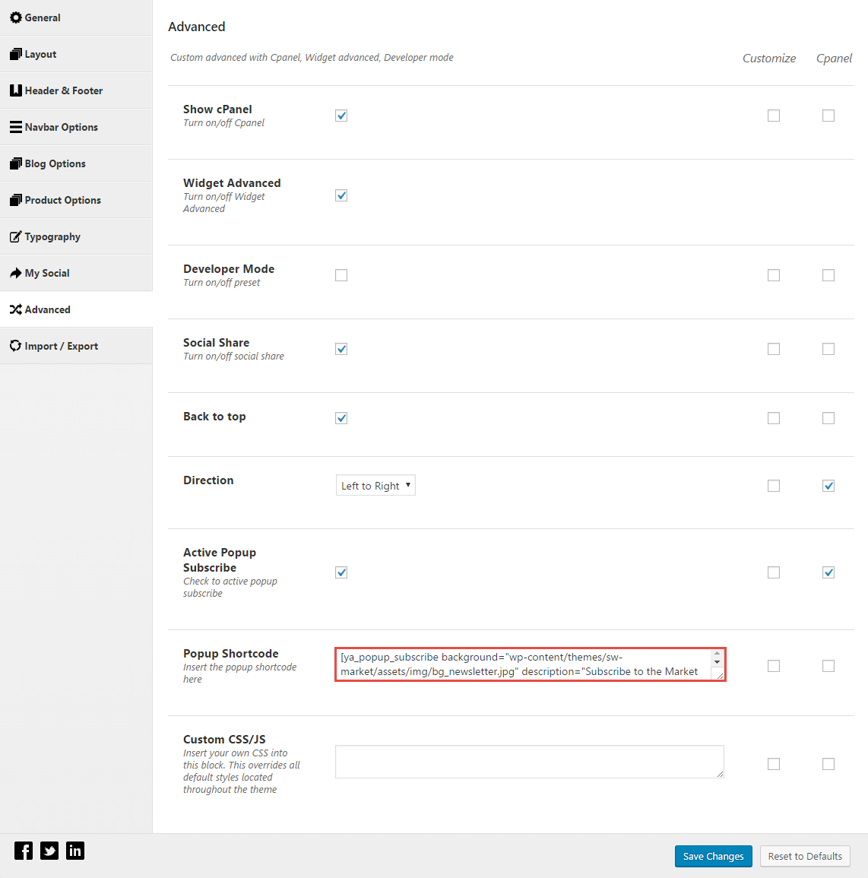
Task: Open Product Options tab
Action: tap(76, 200)
